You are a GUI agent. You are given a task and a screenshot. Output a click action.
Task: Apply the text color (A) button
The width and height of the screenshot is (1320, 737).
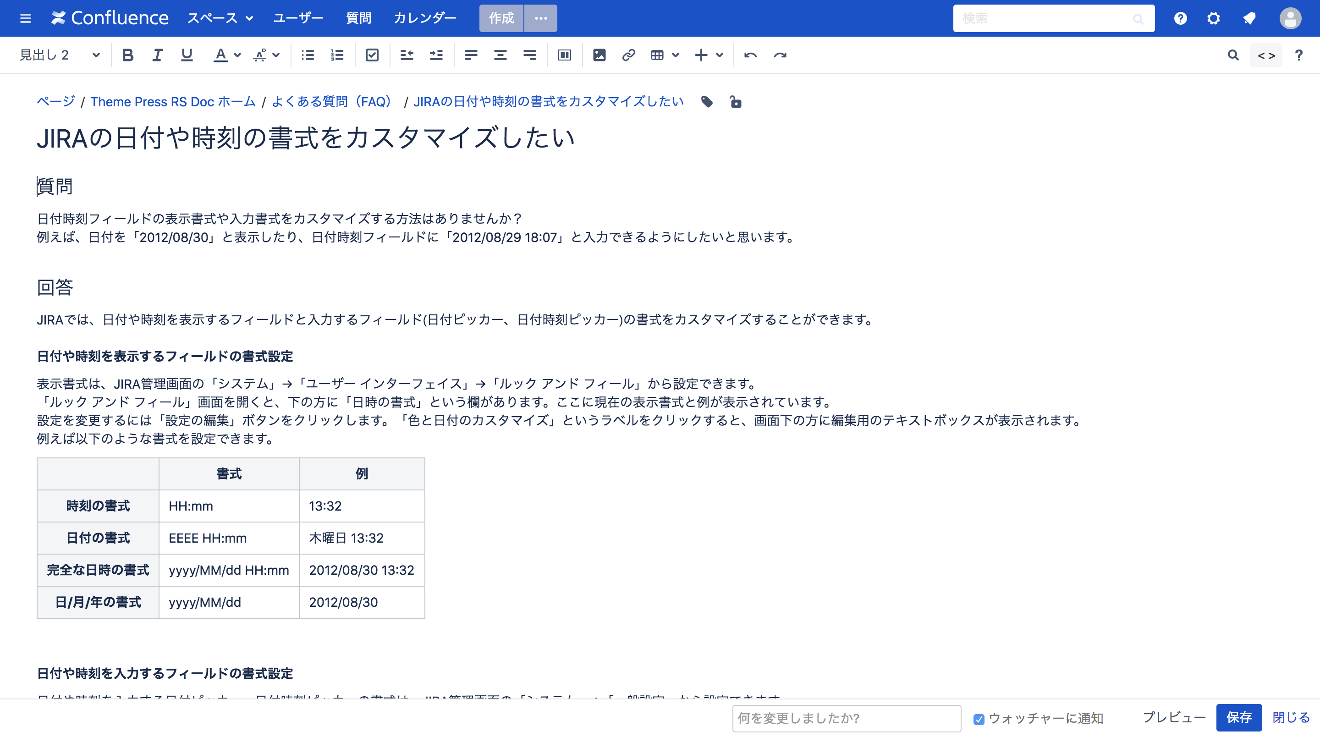pyautogui.click(x=220, y=55)
